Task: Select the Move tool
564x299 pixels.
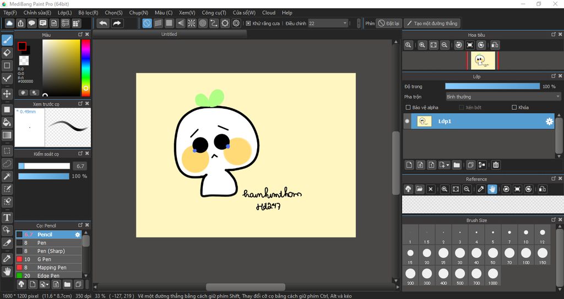Action: (7, 94)
